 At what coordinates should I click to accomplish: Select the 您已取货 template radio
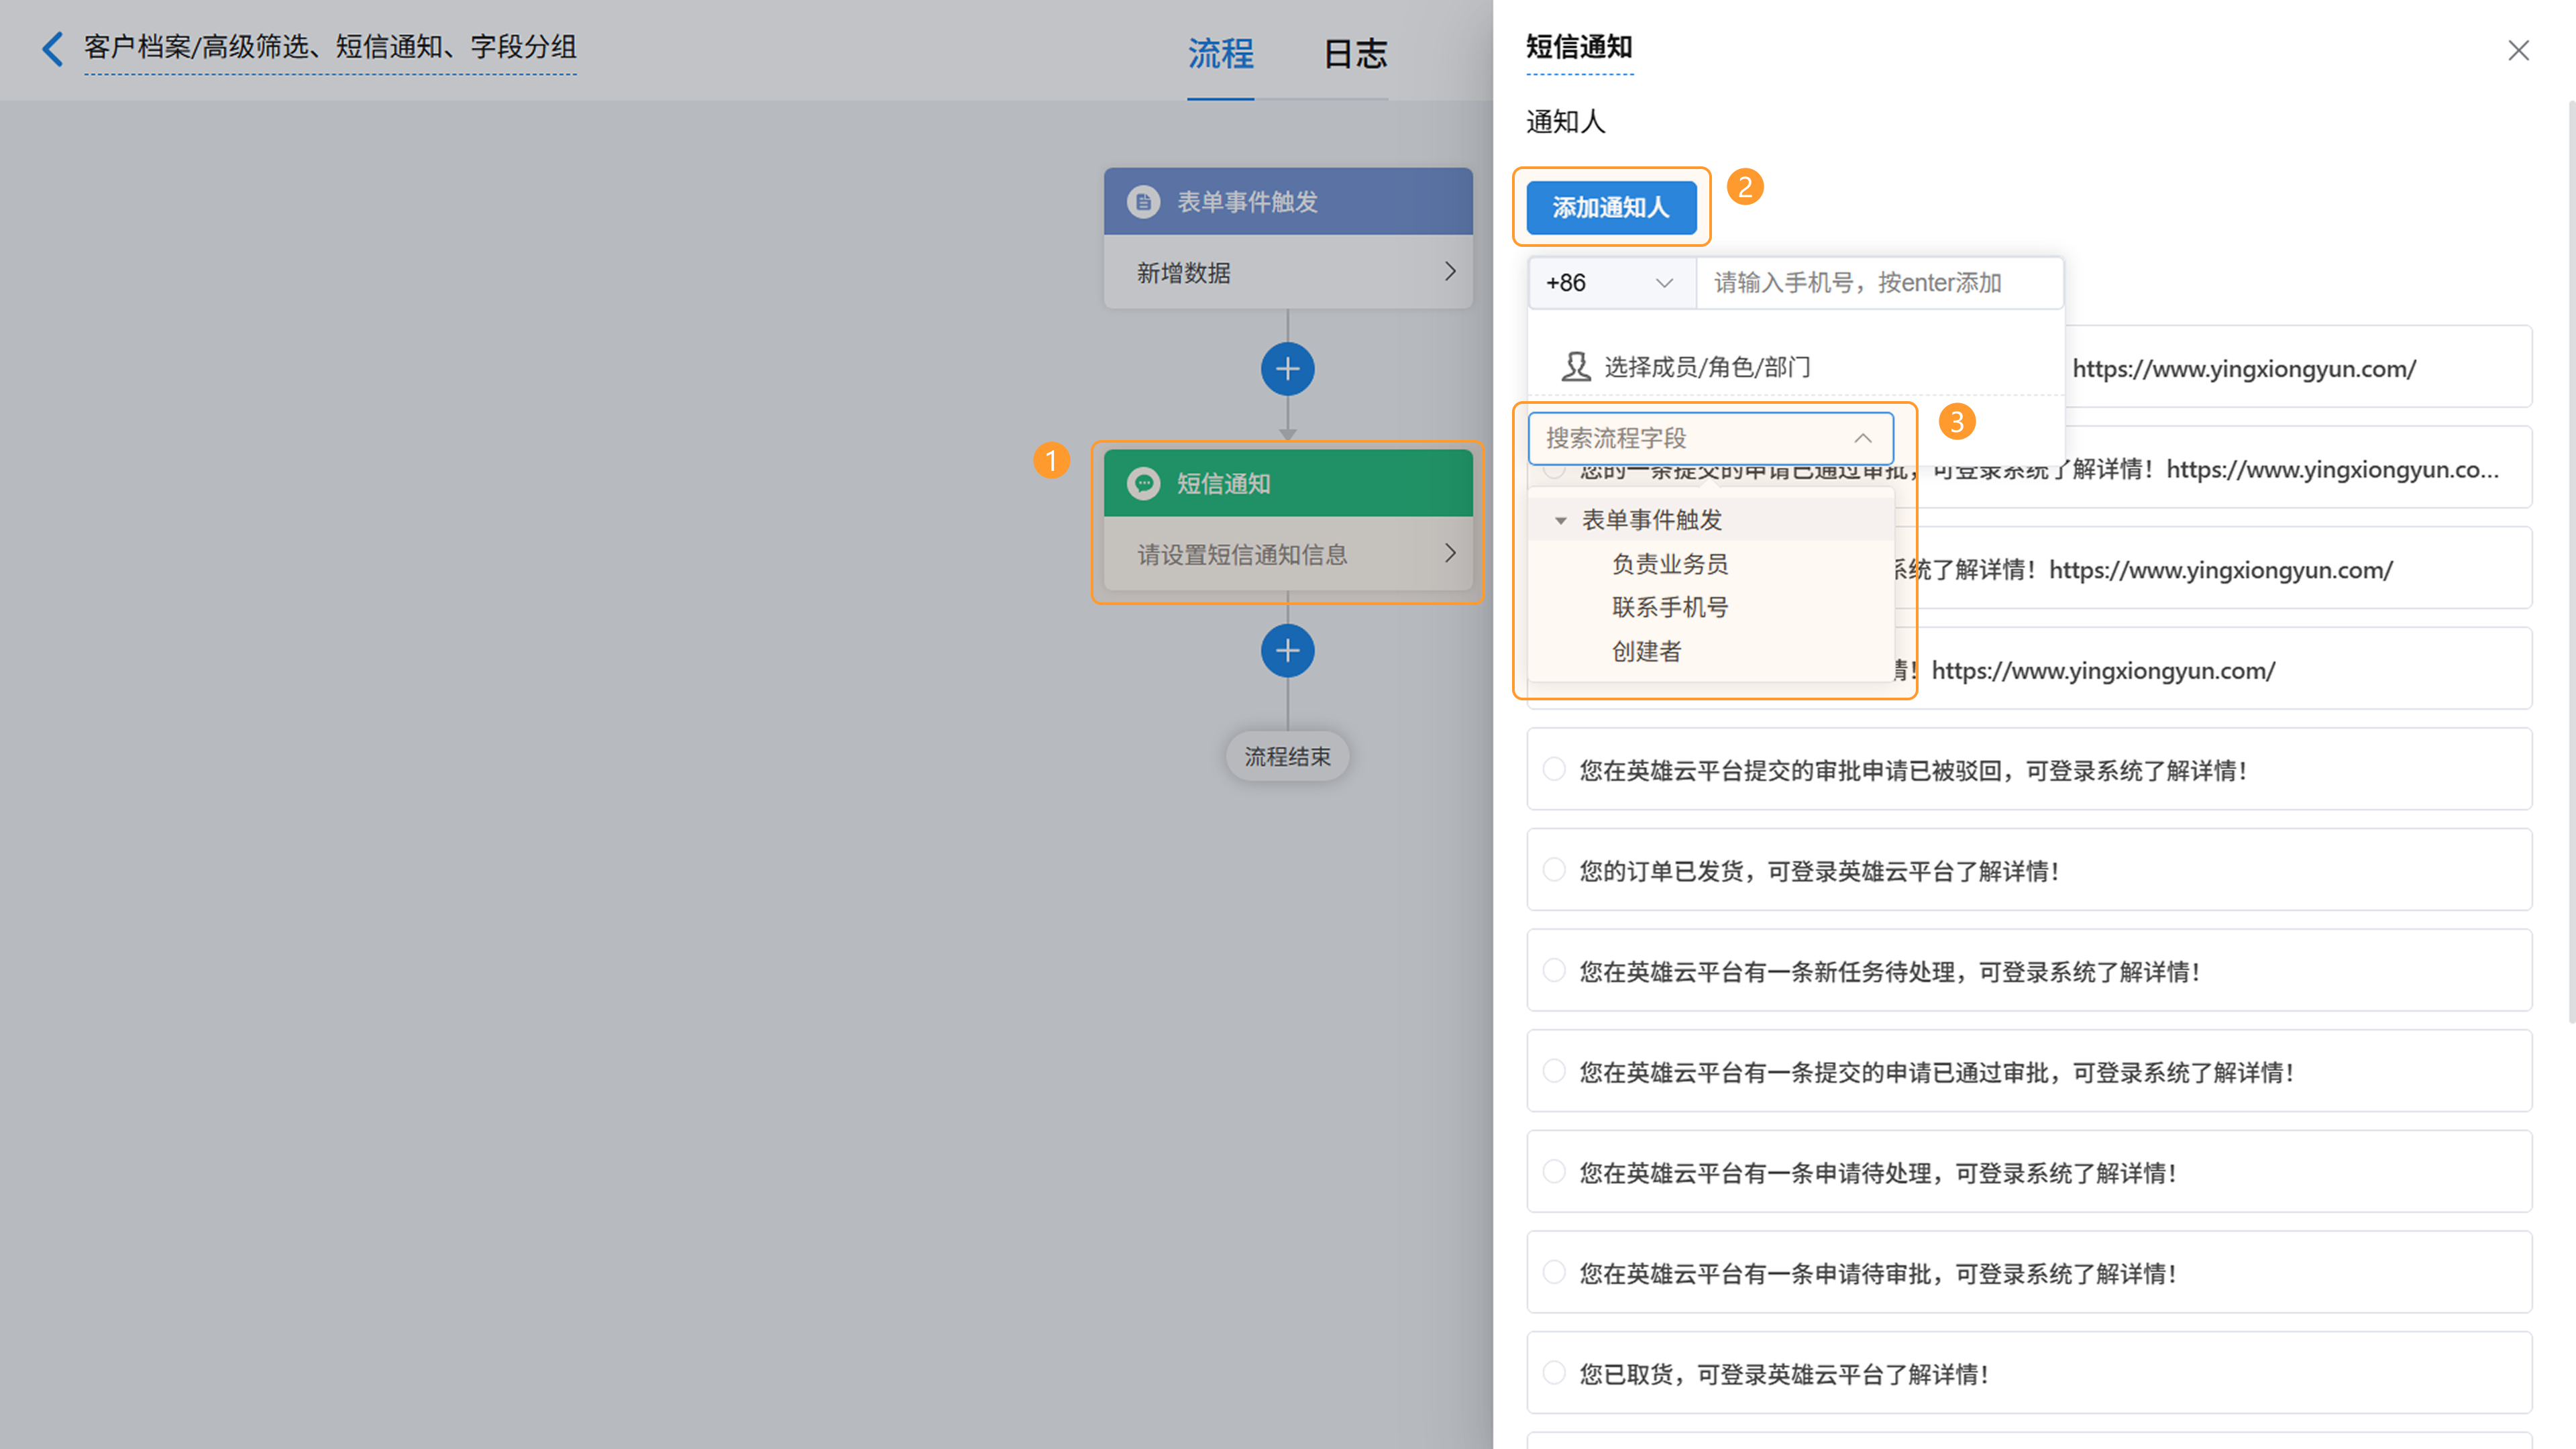(x=1554, y=1373)
